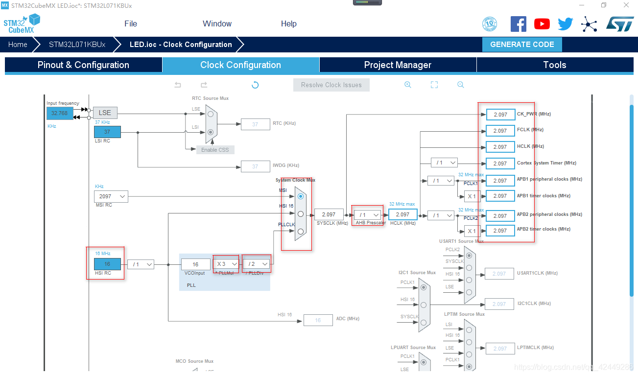
Task: Select MSI in System Clock Mux
Action: (x=301, y=196)
